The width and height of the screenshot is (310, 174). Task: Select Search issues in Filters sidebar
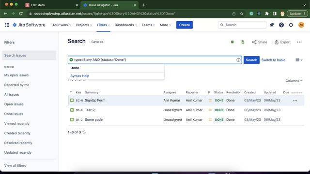point(29,56)
